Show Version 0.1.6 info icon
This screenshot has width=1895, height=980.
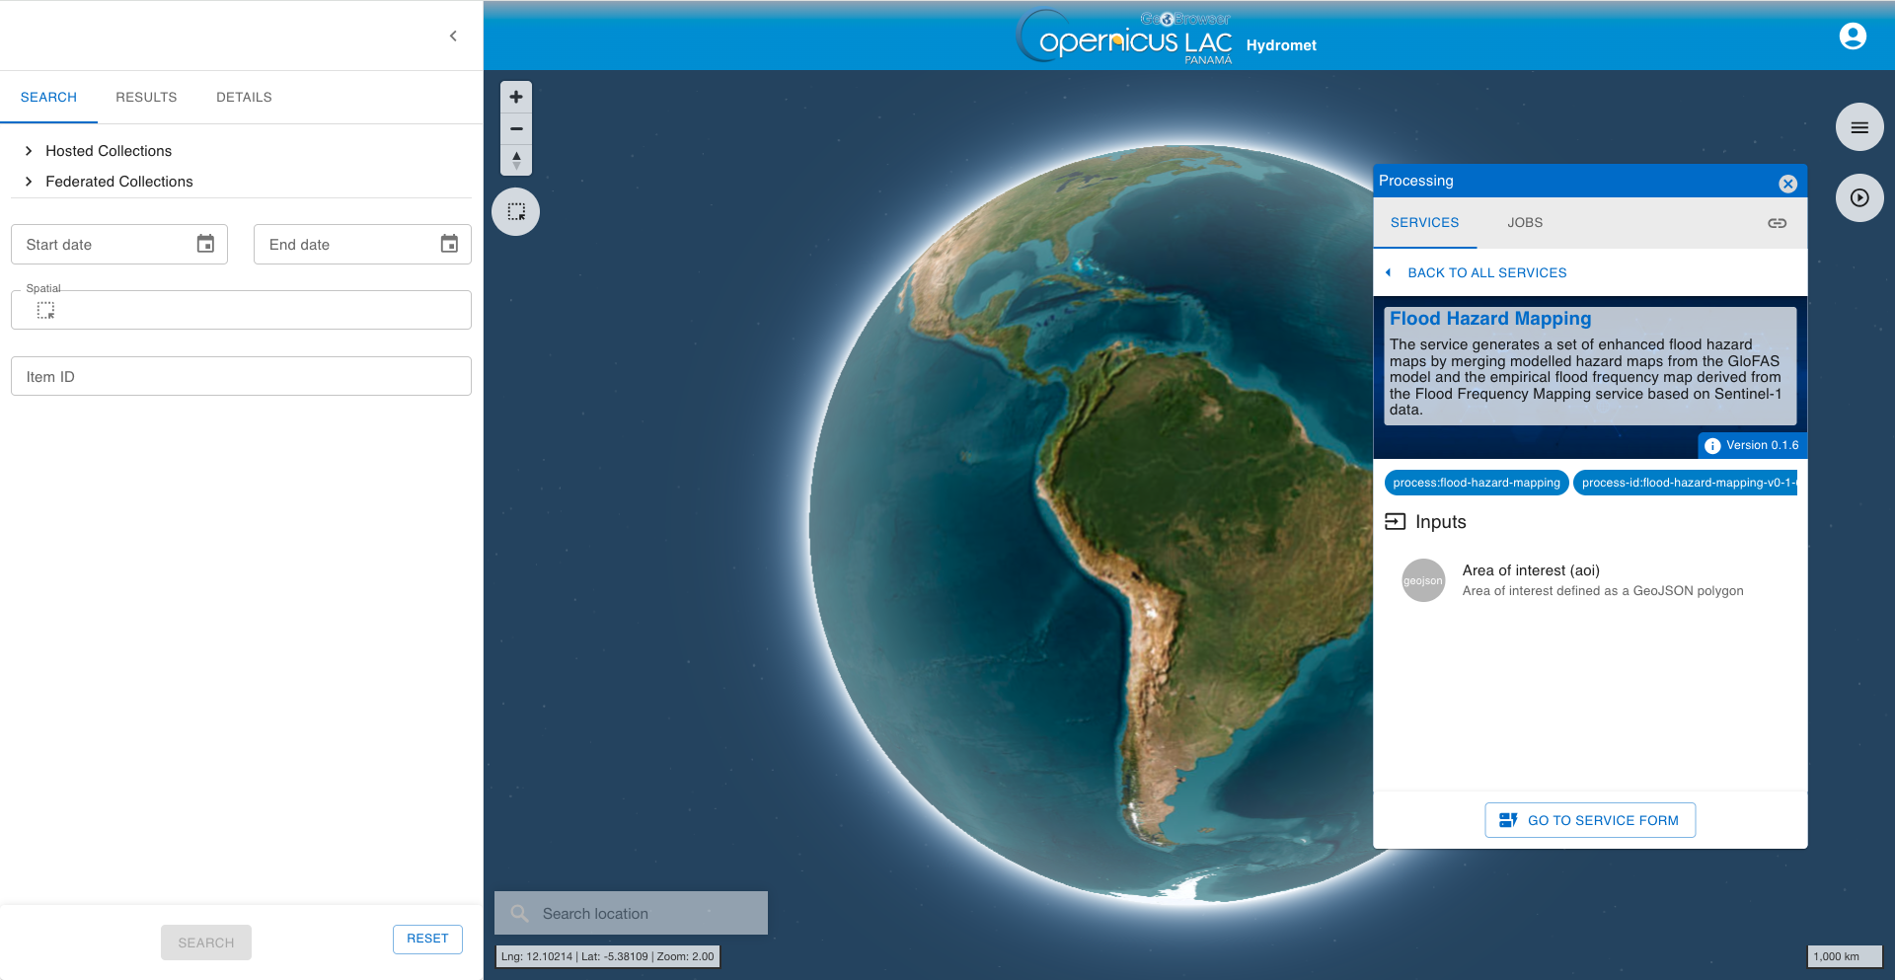tap(1712, 446)
